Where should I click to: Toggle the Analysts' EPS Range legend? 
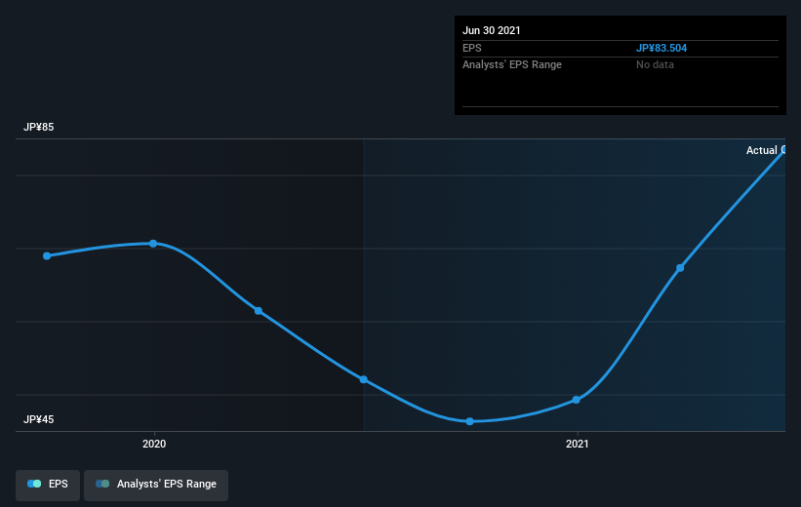coord(156,485)
